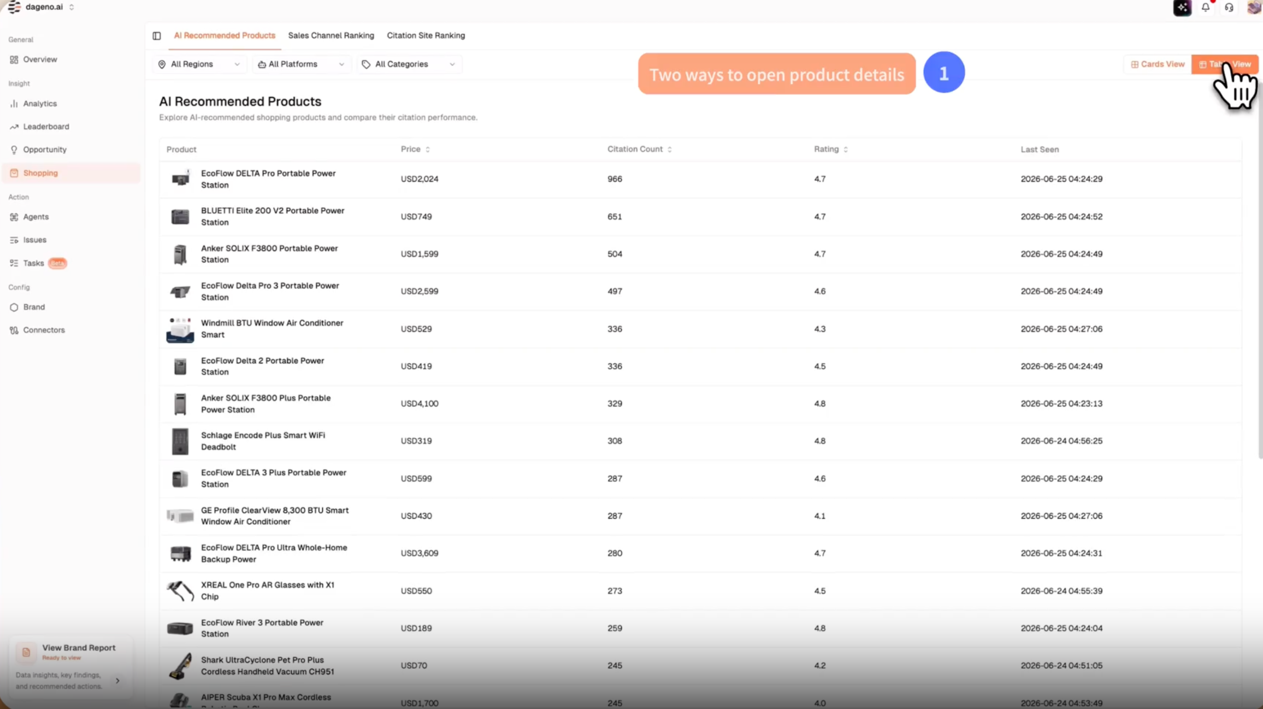This screenshot has width=1263, height=709.
Task: Open BLUETTI Elite 200 V2 product row
Action: point(700,217)
